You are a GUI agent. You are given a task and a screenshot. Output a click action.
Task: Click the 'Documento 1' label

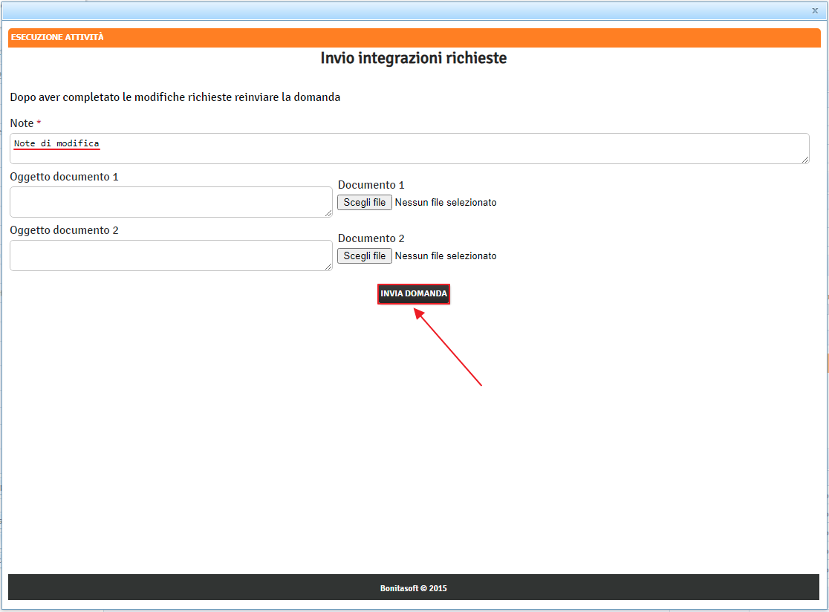pos(371,185)
